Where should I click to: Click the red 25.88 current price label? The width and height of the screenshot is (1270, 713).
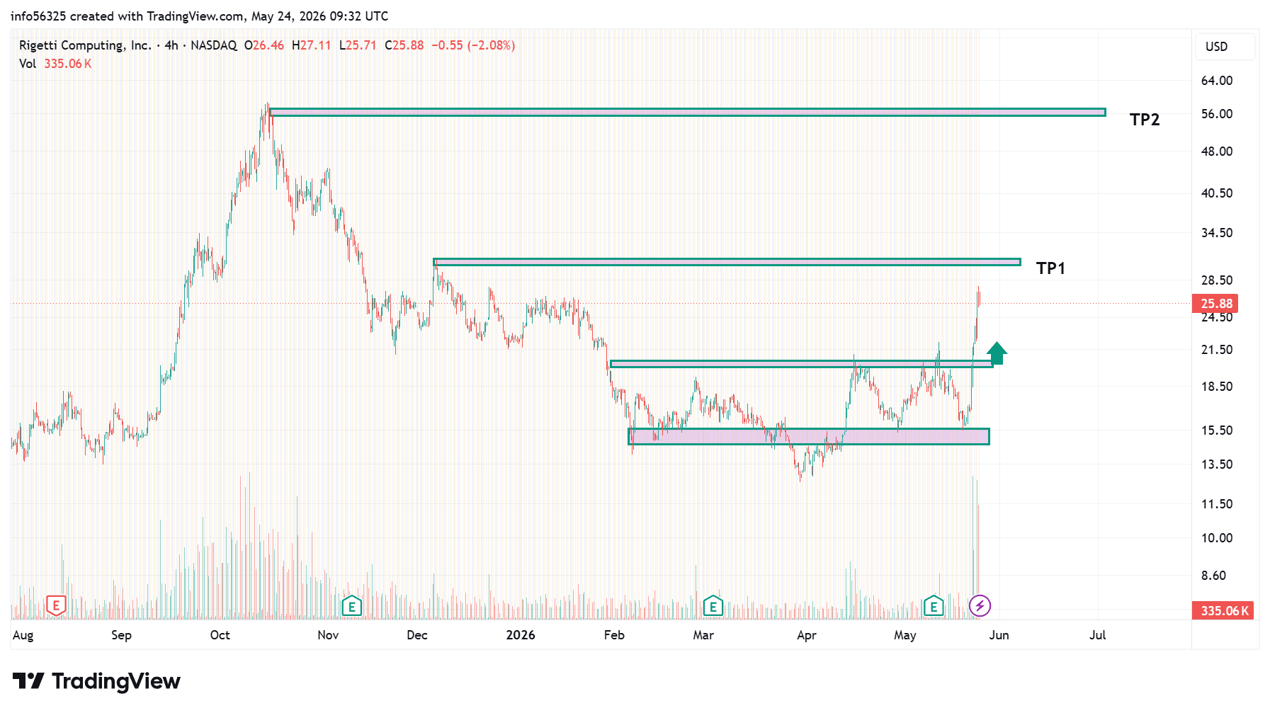click(1215, 304)
